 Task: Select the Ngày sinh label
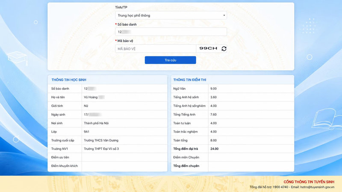point(58,114)
